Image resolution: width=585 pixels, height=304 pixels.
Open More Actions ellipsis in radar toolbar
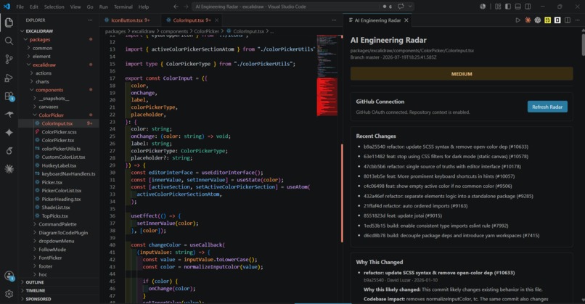pyautogui.click(x=577, y=20)
